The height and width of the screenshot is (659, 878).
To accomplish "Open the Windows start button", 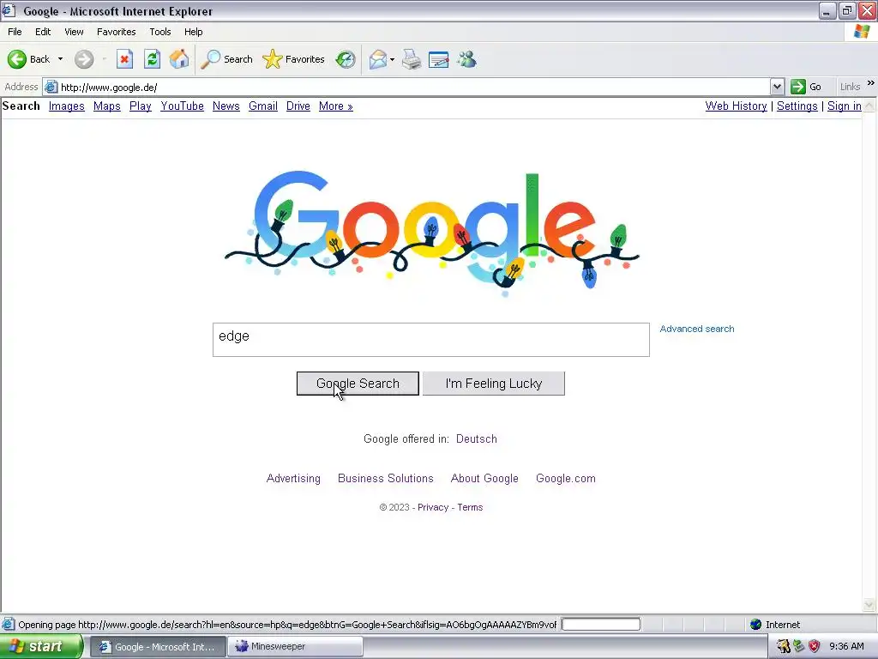I will click(x=40, y=647).
